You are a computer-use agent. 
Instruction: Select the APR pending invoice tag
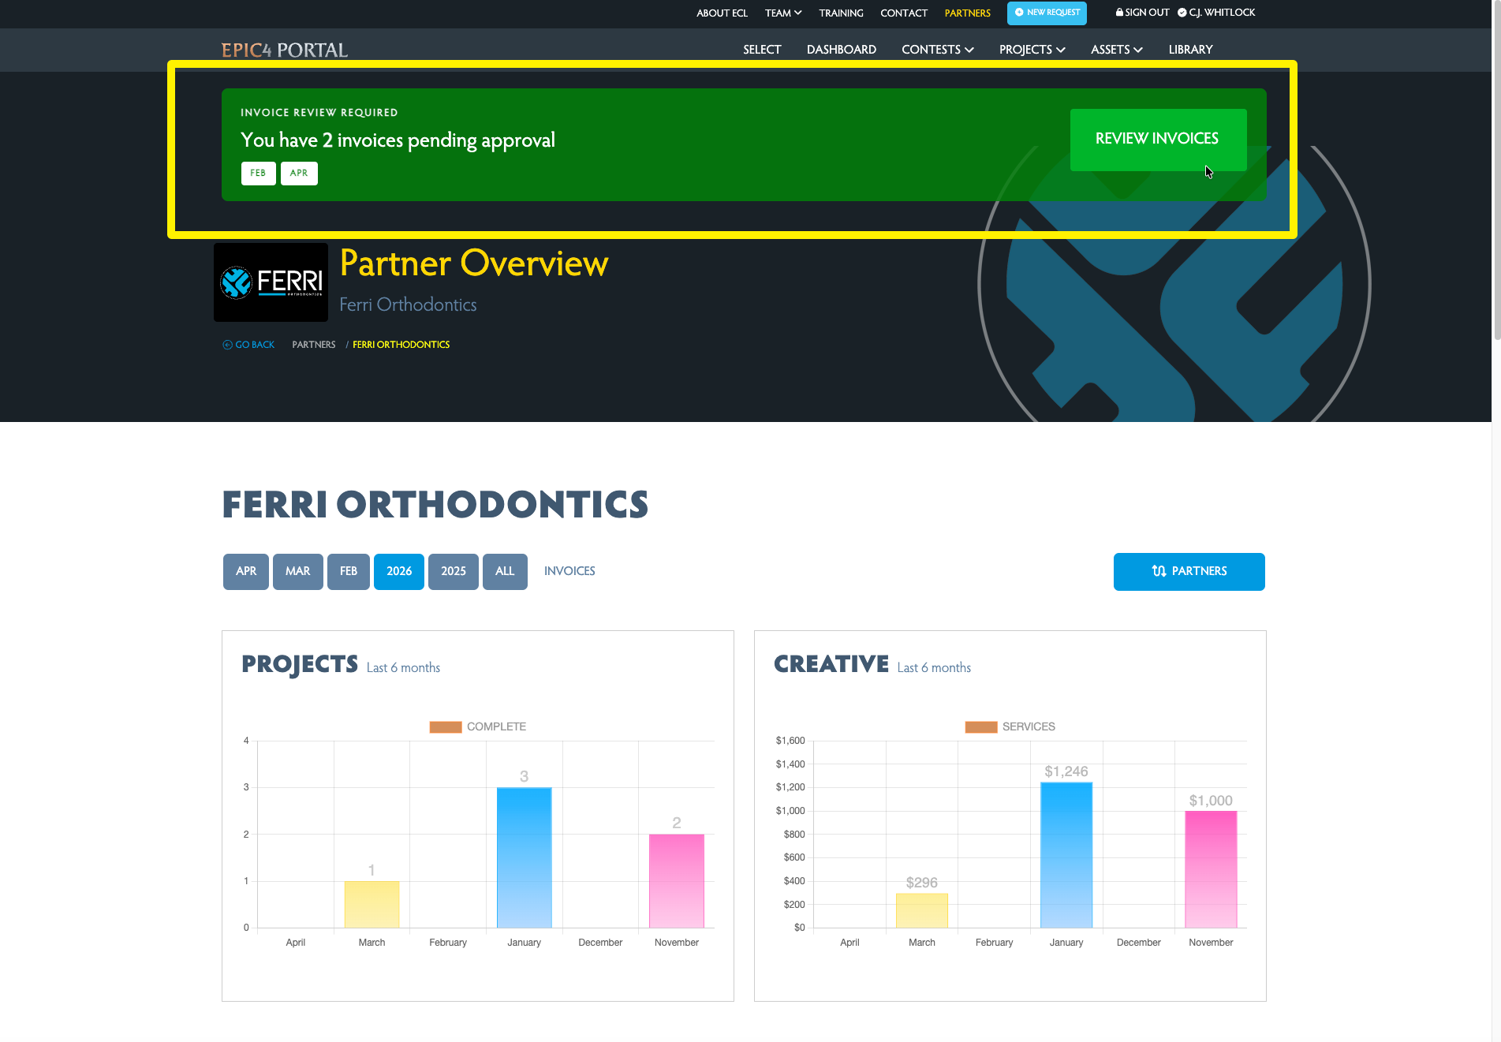[x=299, y=174]
